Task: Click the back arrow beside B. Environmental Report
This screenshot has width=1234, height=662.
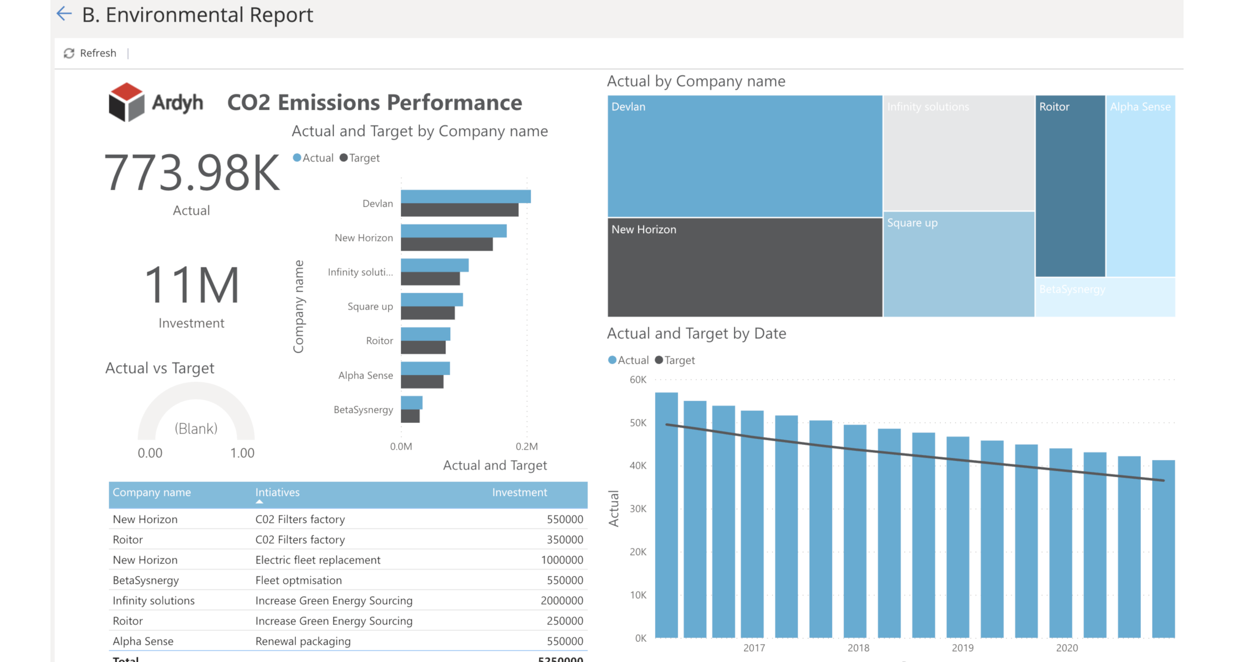Action: click(x=64, y=14)
